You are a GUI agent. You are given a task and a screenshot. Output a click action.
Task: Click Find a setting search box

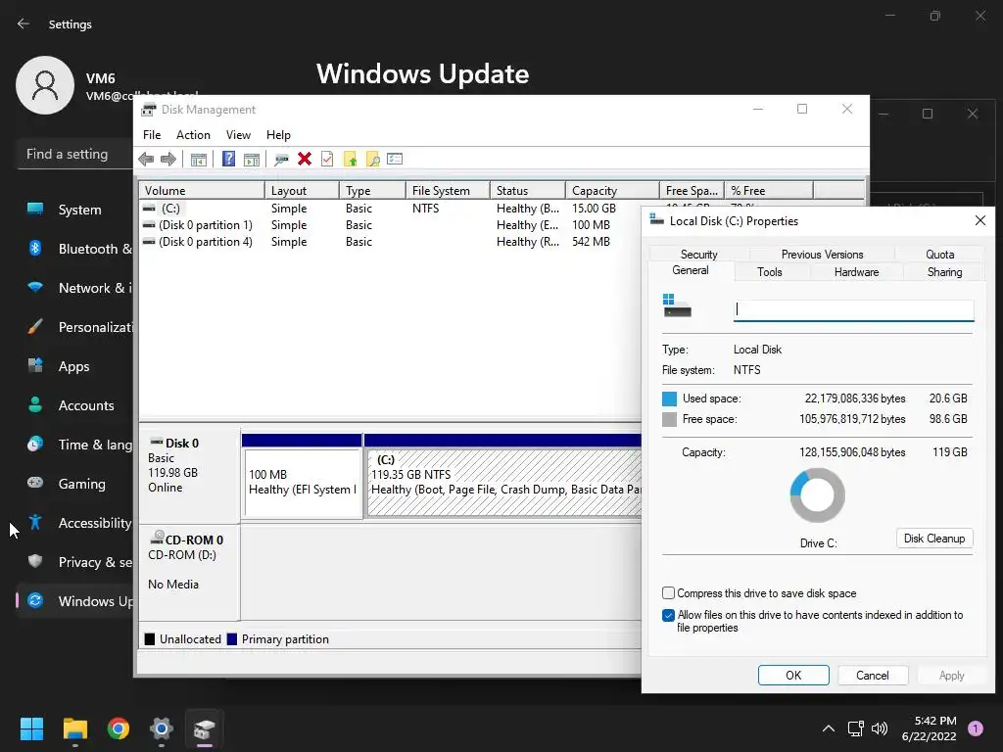coord(74,154)
